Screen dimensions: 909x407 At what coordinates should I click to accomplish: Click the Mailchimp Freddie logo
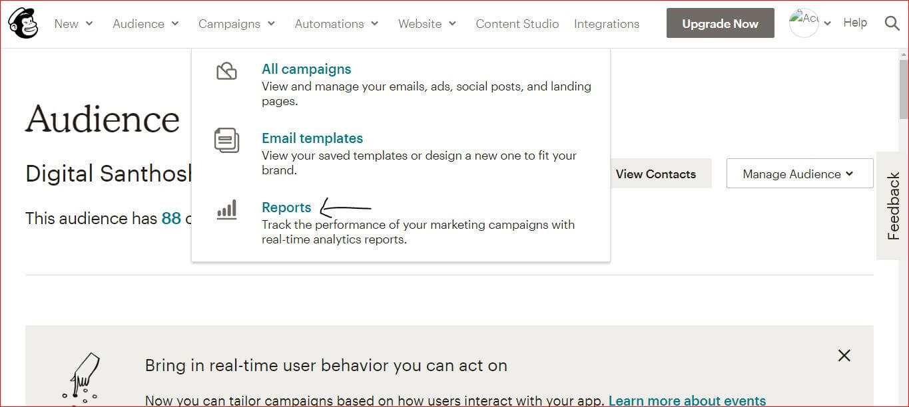23,23
